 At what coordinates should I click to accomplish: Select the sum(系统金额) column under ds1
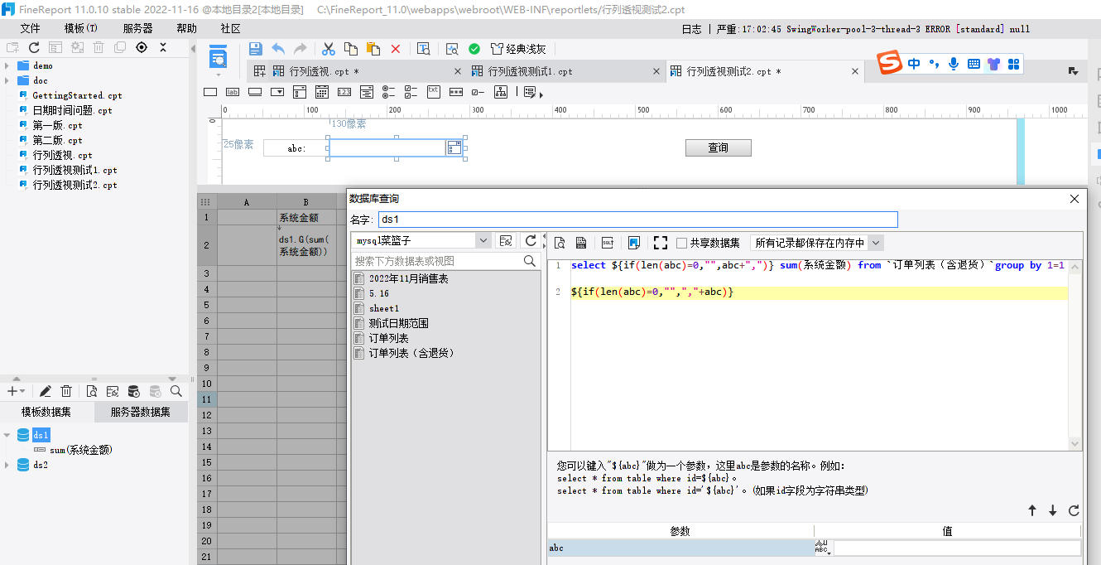point(80,450)
